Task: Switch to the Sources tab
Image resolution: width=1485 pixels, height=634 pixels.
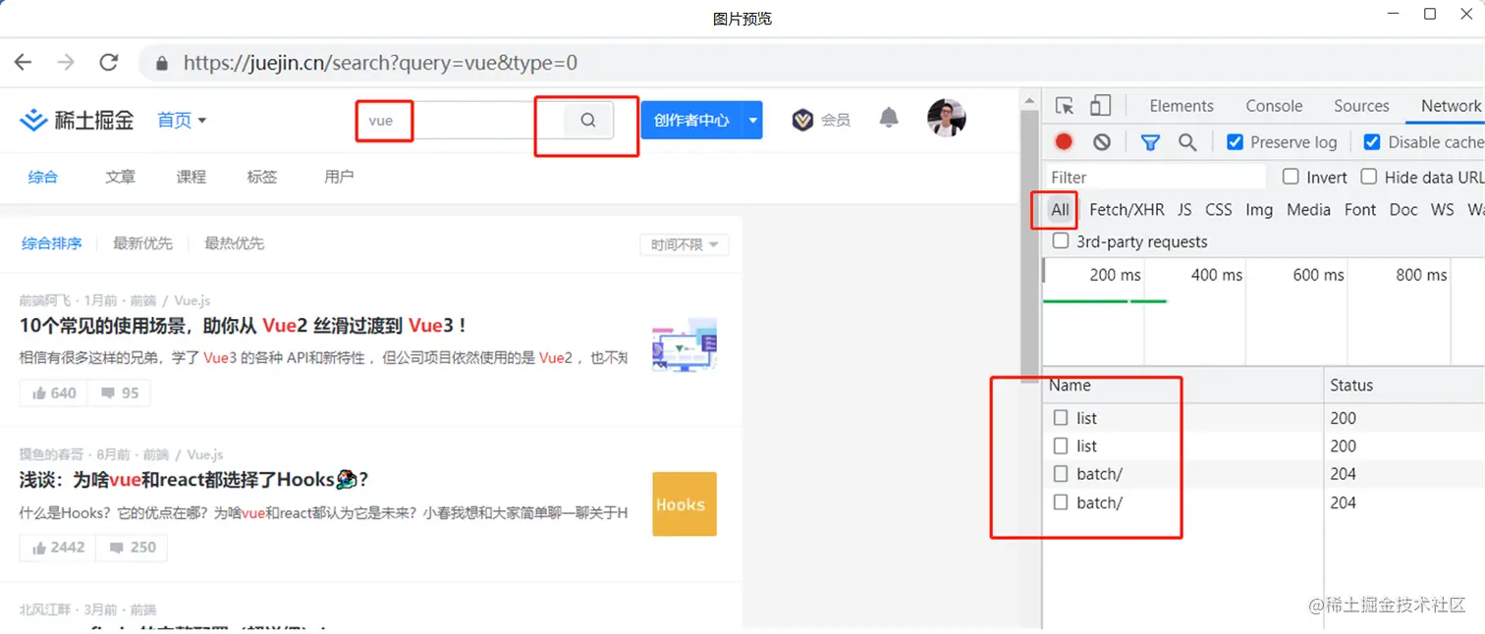Action: (x=1361, y=106)
